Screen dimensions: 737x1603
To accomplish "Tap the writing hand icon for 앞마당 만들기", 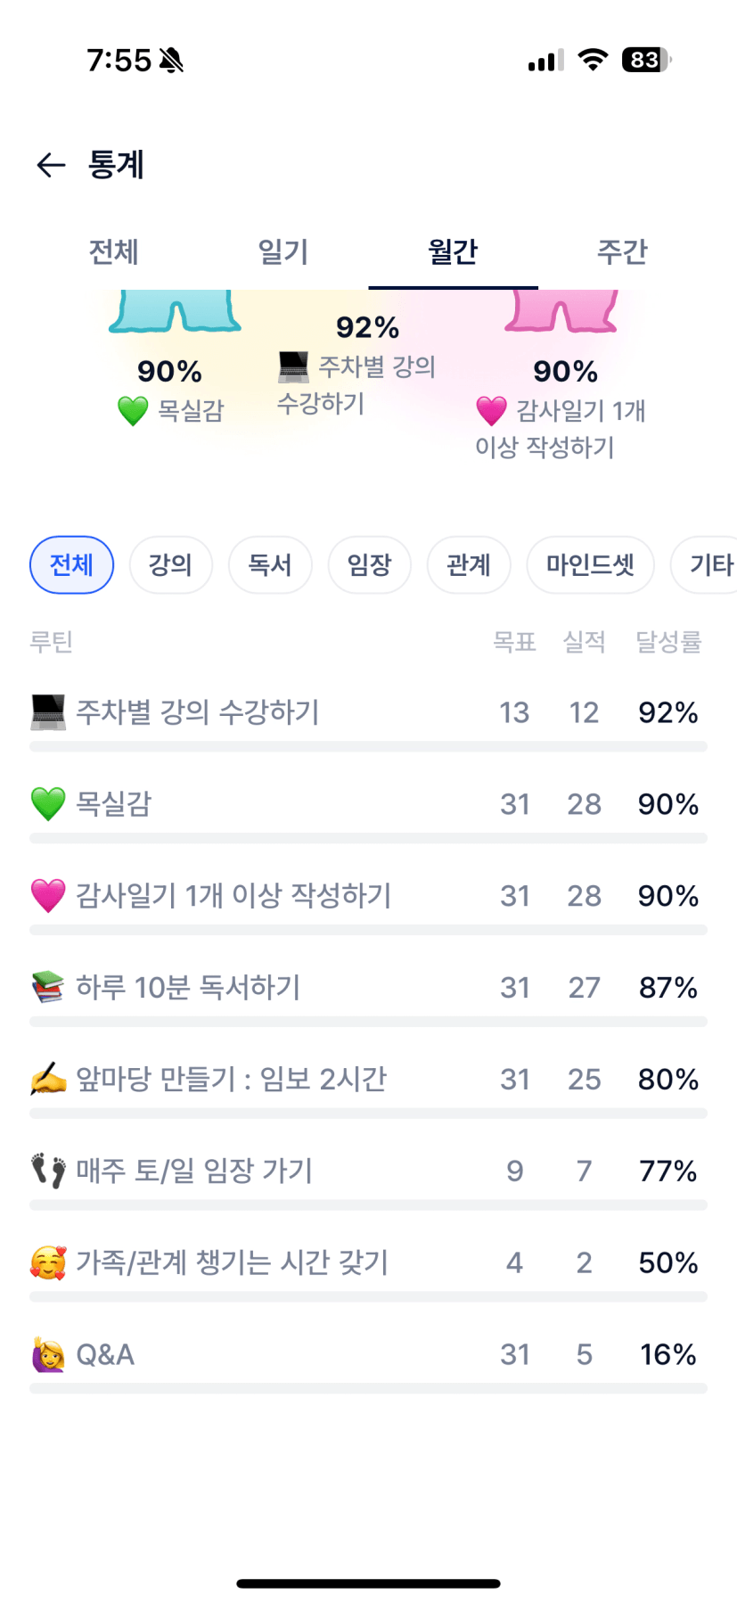I will click(x=48, y=1080).
